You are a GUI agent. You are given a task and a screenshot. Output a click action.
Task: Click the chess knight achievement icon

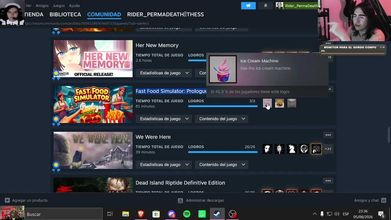292,149
